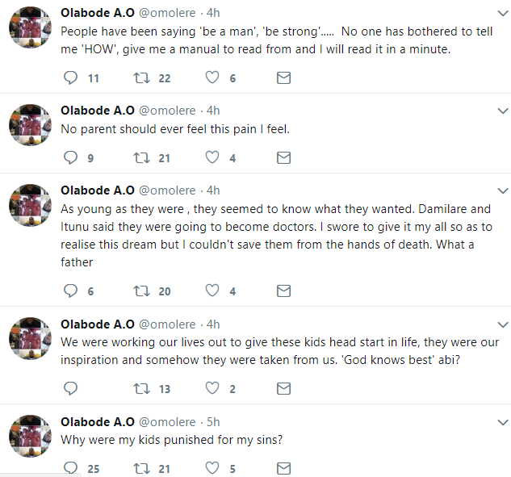
Task: Retweet the 'Why were my kids punished' tweet
Action: pos(142,468)
